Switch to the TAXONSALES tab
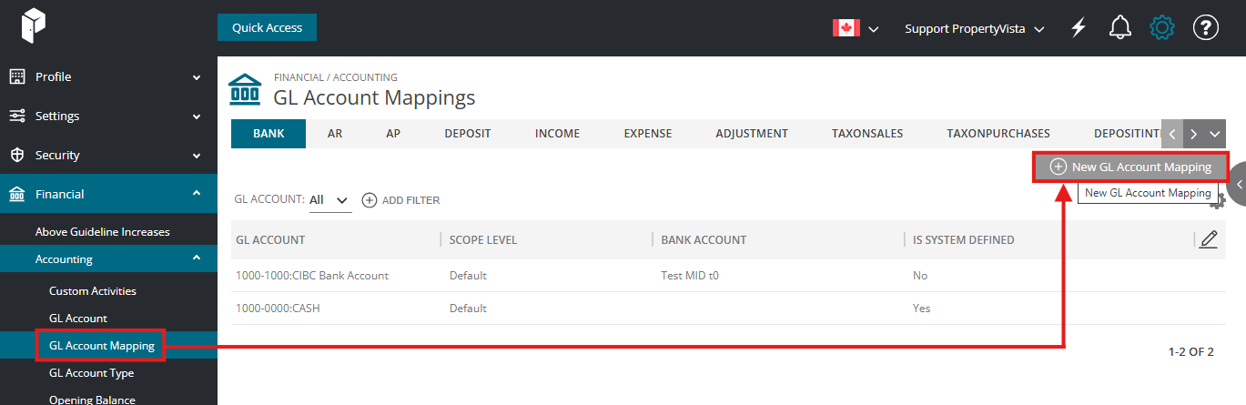Screen dimensions: 1246x405 [867, 134]
